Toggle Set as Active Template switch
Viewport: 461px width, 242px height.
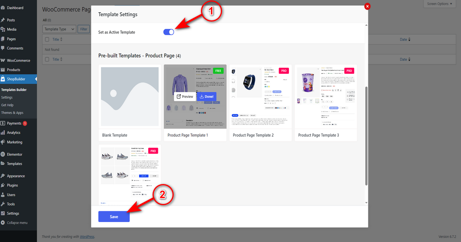[169, 32]
